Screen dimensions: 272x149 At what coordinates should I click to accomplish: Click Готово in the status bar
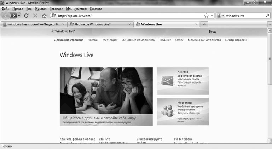[7, 146]
